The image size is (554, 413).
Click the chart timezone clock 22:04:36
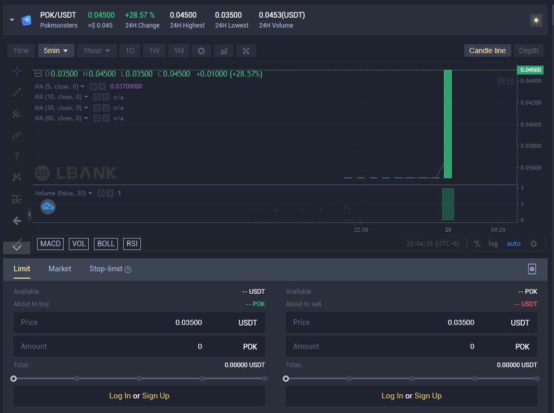pyautogui.click(x=432, y=244)
